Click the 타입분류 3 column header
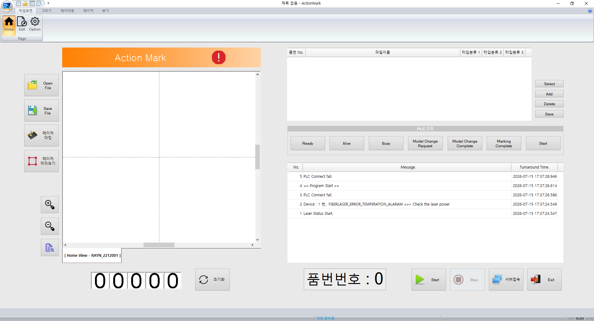 (x=514, y=52)
